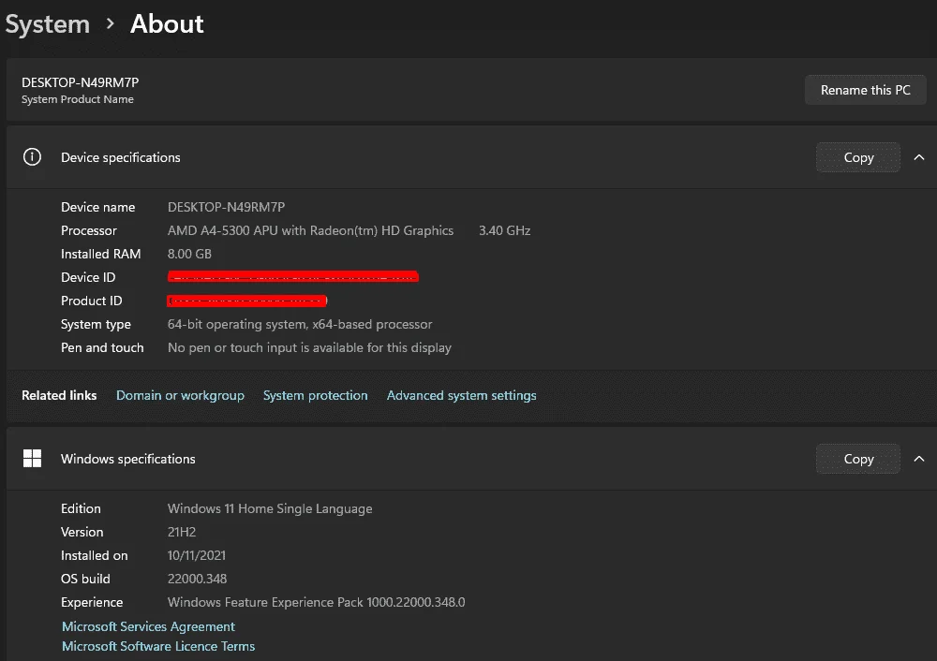Click the Product ID label
937x661 pixels.
point(92,301)
